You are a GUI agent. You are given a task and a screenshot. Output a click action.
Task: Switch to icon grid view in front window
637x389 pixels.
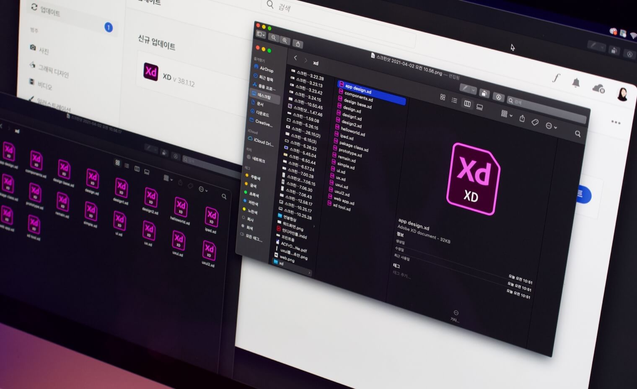pos(443,97)
